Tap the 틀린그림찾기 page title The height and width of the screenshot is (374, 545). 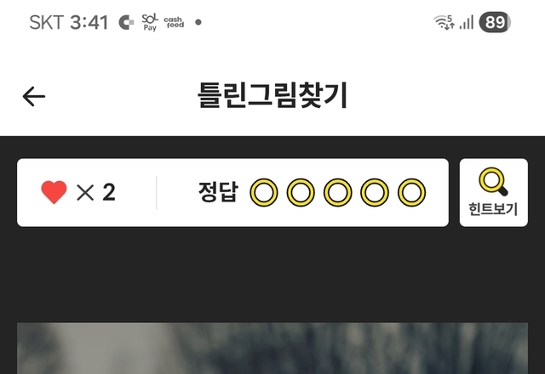(x=272, y=95)
